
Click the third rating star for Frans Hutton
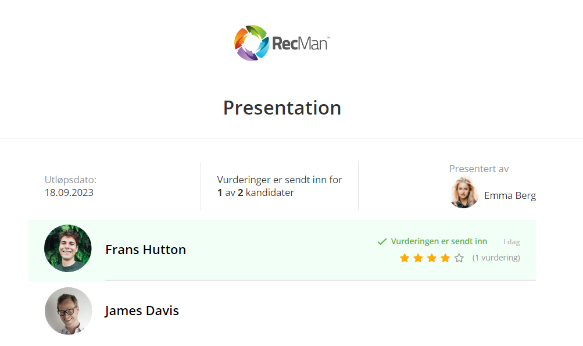pos(432,258)
